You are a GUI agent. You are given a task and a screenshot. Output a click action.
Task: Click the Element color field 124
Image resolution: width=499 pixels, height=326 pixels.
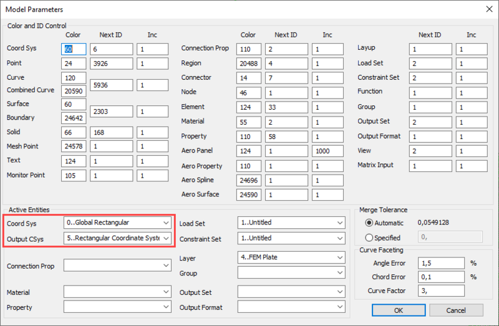pos(249,107)
